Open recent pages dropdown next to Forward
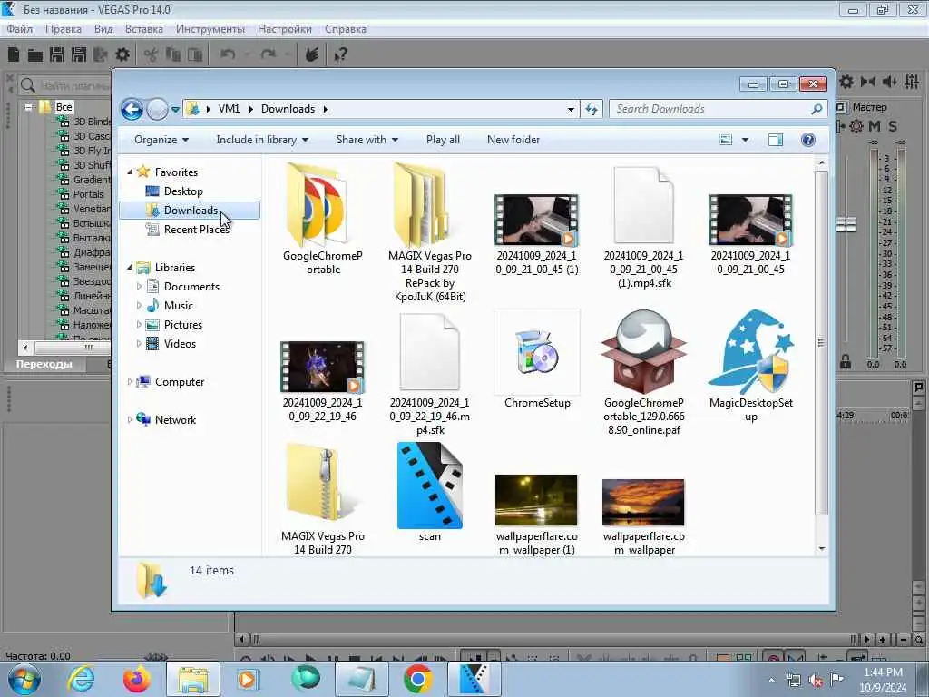Image resolution: width=929 pixels, height=697 pixels. point(175,109)
